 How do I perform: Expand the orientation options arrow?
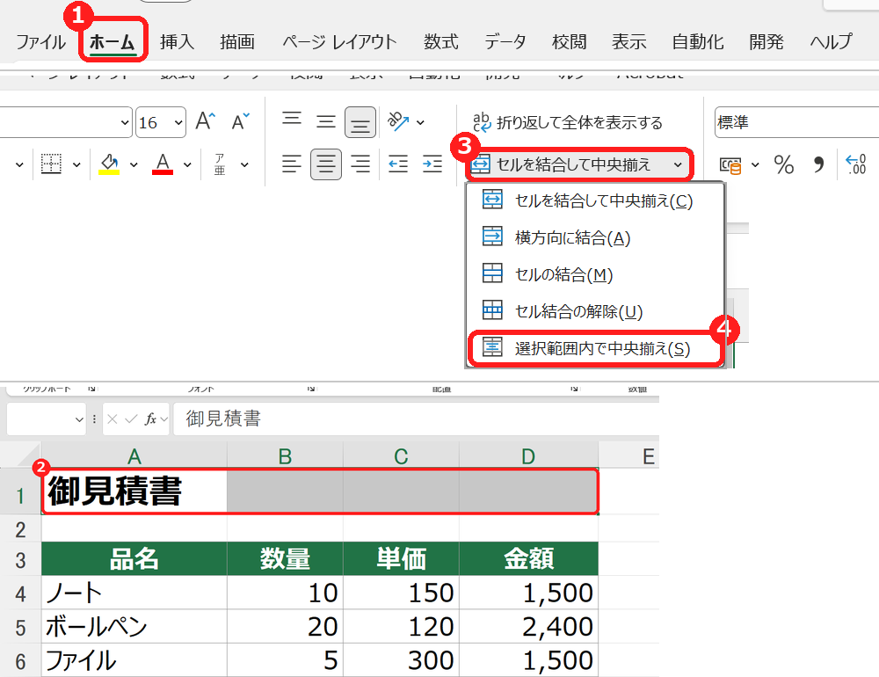pyautogui.click(x=420, y=122)
